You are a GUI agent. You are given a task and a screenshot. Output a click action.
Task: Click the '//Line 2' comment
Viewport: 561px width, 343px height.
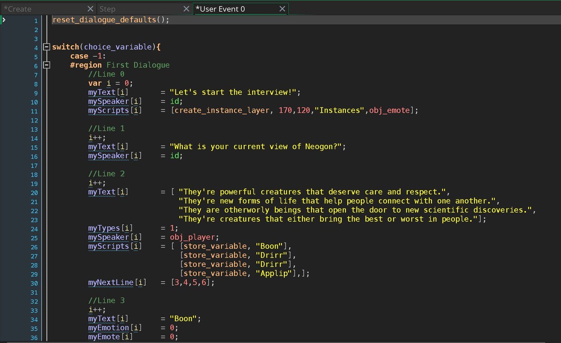[x=106, y=173]
